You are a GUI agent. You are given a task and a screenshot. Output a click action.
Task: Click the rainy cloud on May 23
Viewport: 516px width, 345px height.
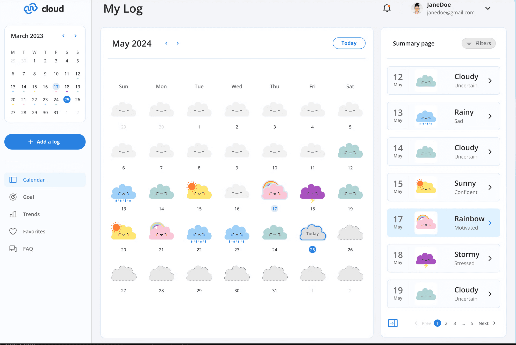click(237, 234)
